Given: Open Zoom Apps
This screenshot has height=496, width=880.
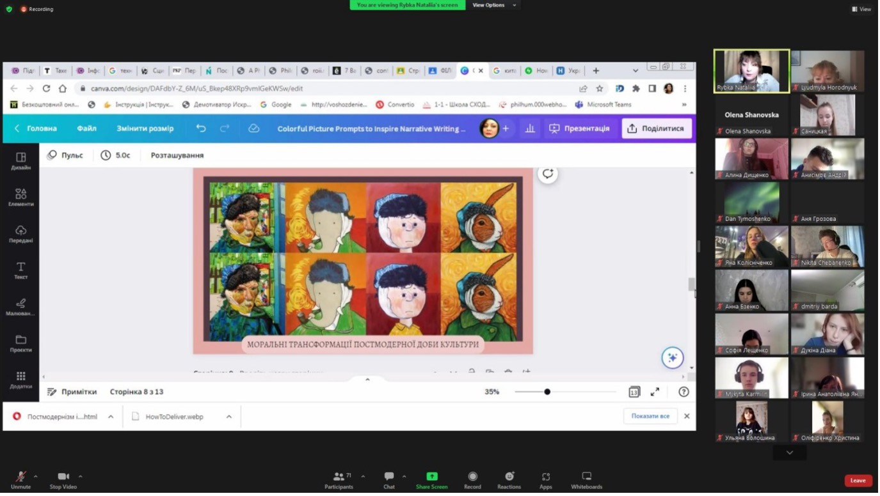Looking at the screenshot, I should point(545,481).
